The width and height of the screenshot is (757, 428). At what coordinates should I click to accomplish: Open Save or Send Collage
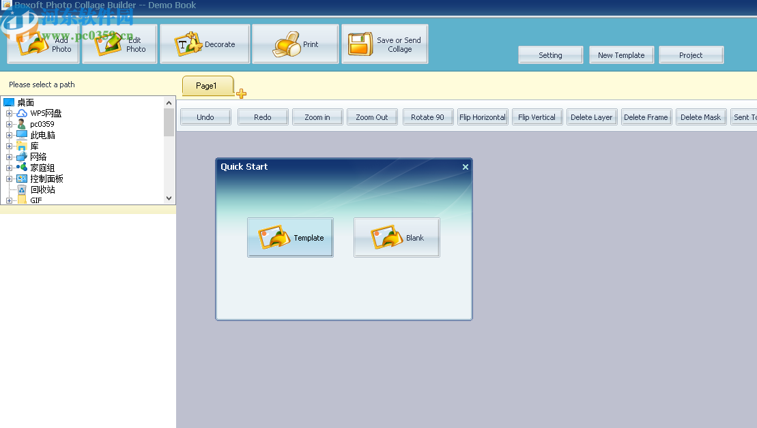click(x=385, y=44)
